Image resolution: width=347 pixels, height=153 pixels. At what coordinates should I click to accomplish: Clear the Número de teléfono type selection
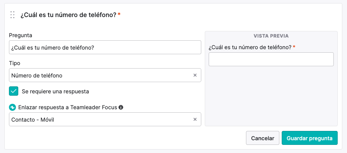coord(195,75)
